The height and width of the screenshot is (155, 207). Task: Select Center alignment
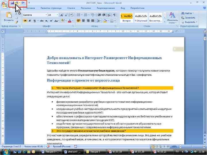(x=83, y=21)
